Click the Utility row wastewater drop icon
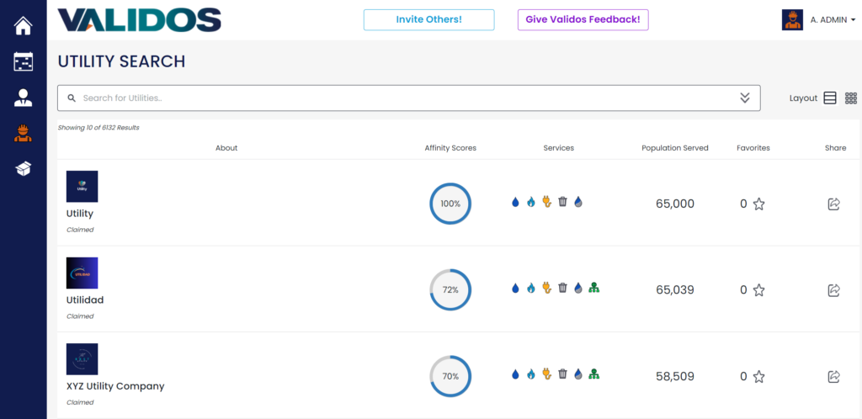The width and height of the screenshot is (862, 419). pos(578,202)
